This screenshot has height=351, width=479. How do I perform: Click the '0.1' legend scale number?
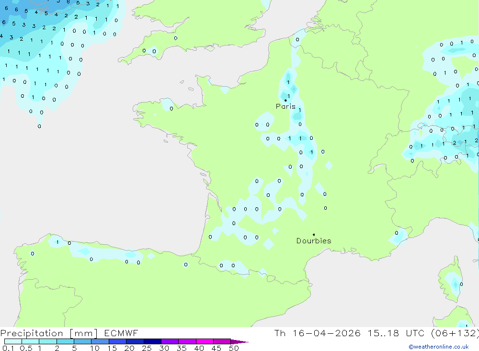point(8,348)
